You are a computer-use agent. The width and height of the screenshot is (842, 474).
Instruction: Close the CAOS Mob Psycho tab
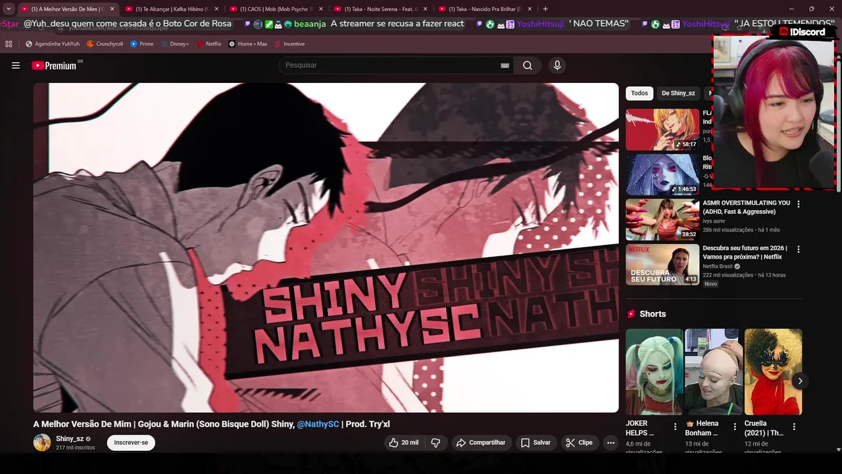(321, 9)
